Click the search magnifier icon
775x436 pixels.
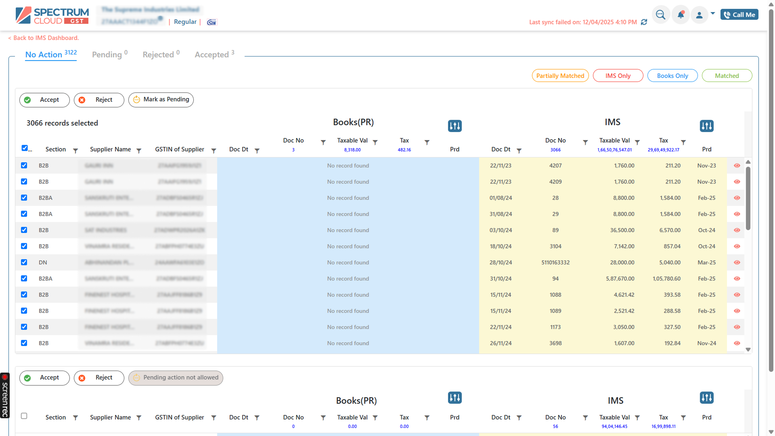tap(661, 14)
